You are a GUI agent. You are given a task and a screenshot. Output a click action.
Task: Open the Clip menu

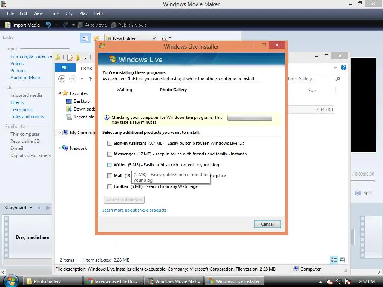click(x=69, y=13)
